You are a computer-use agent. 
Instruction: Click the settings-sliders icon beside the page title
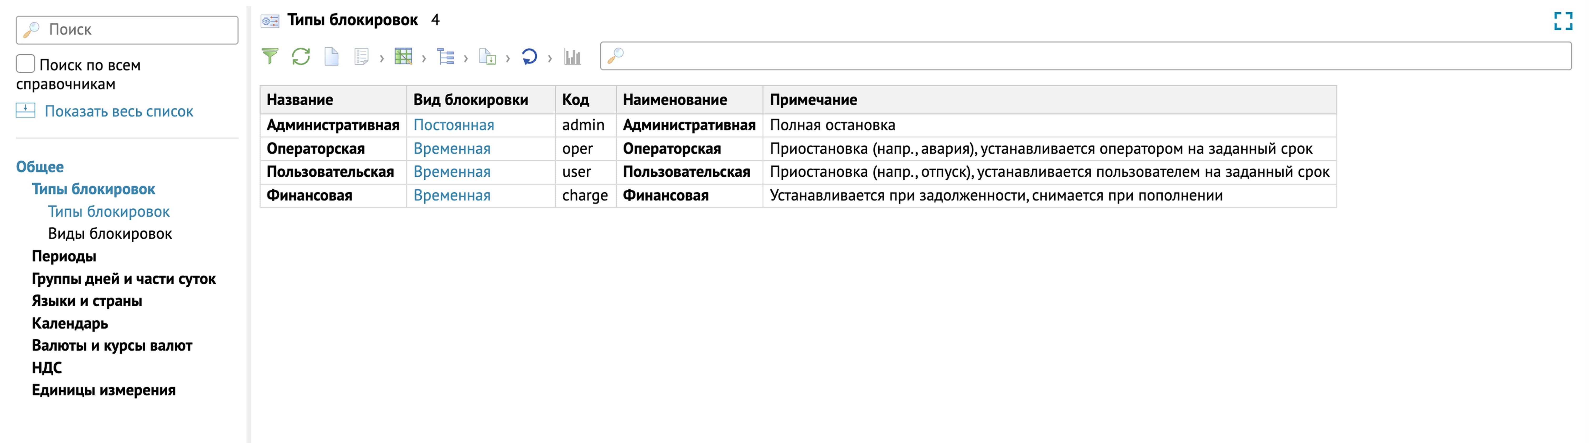pos(270,21)
